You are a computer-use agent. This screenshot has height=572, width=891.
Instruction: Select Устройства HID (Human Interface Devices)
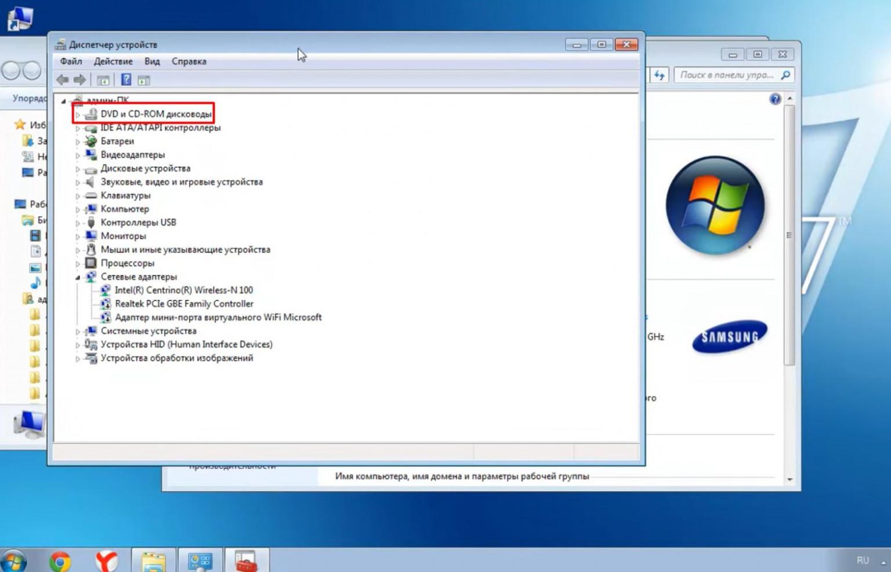pyautogui.click(x=187, y=344)
